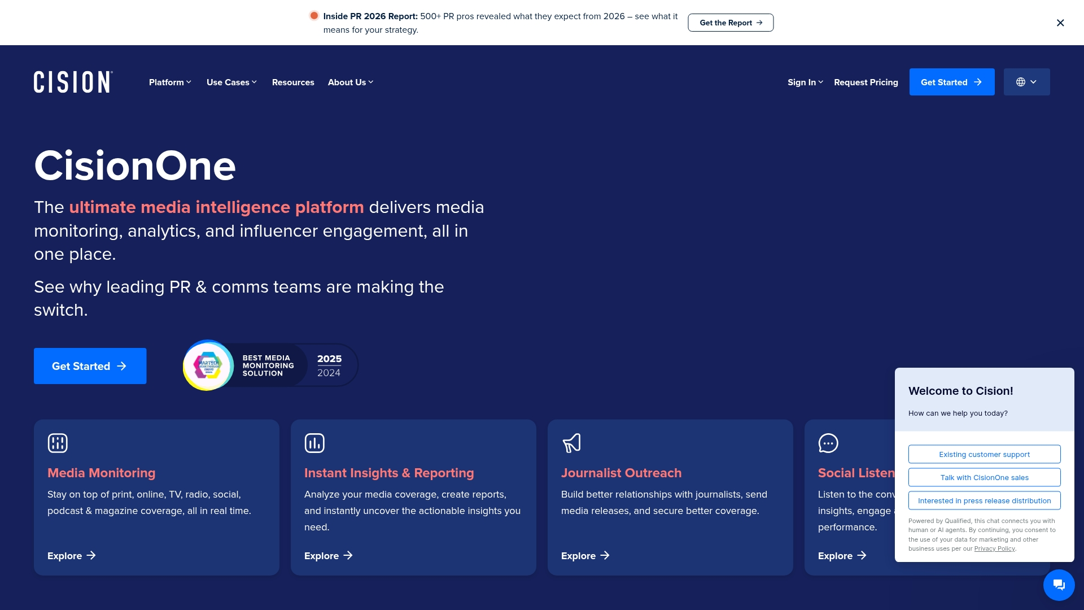Open the Privacy Policy link in chat
This screenshot has height=610, width=1084.
pyautogui.click(x=994, y=548)
